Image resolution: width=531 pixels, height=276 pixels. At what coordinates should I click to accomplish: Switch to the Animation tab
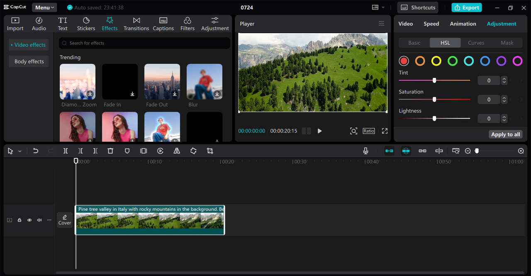pos(463,24)
